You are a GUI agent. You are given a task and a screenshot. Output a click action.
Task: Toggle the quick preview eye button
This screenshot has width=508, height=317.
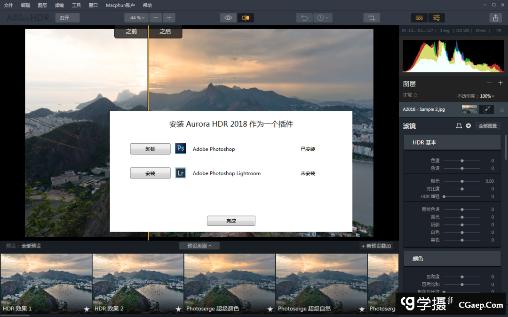228,18
